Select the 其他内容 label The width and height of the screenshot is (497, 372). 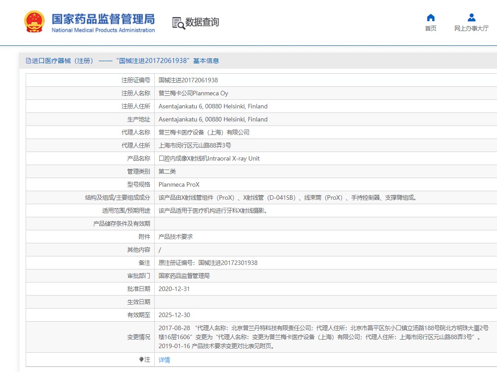point(139,250)
